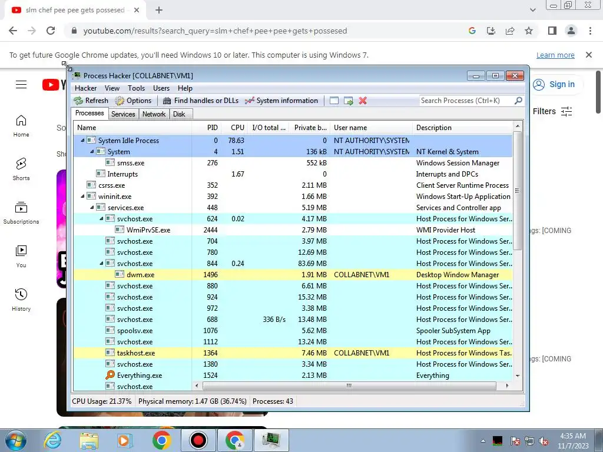This screenshot has width=603, height=452.
Task: Open History in YouTube sidebar
Action: (x=21, y=300)
